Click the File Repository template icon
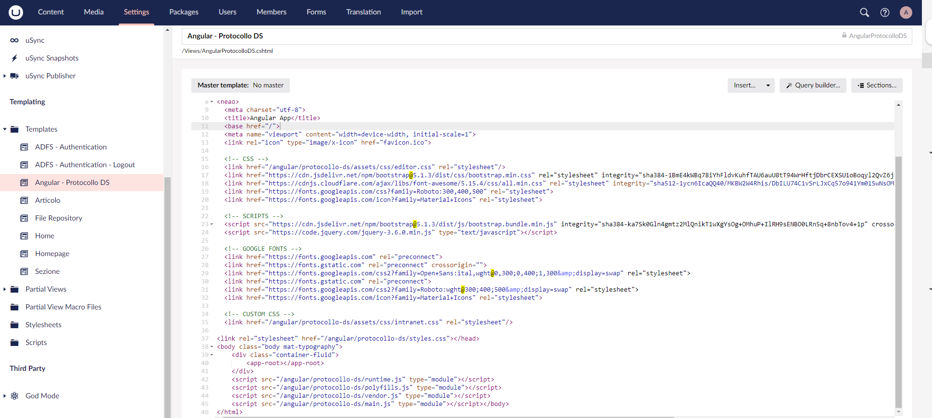The height and width of the screenshot is (418, 932). coord(24,218)
